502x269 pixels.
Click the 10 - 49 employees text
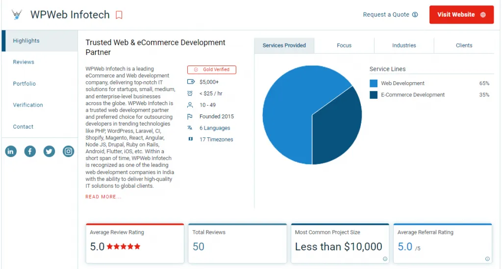[x=207, y=105]
